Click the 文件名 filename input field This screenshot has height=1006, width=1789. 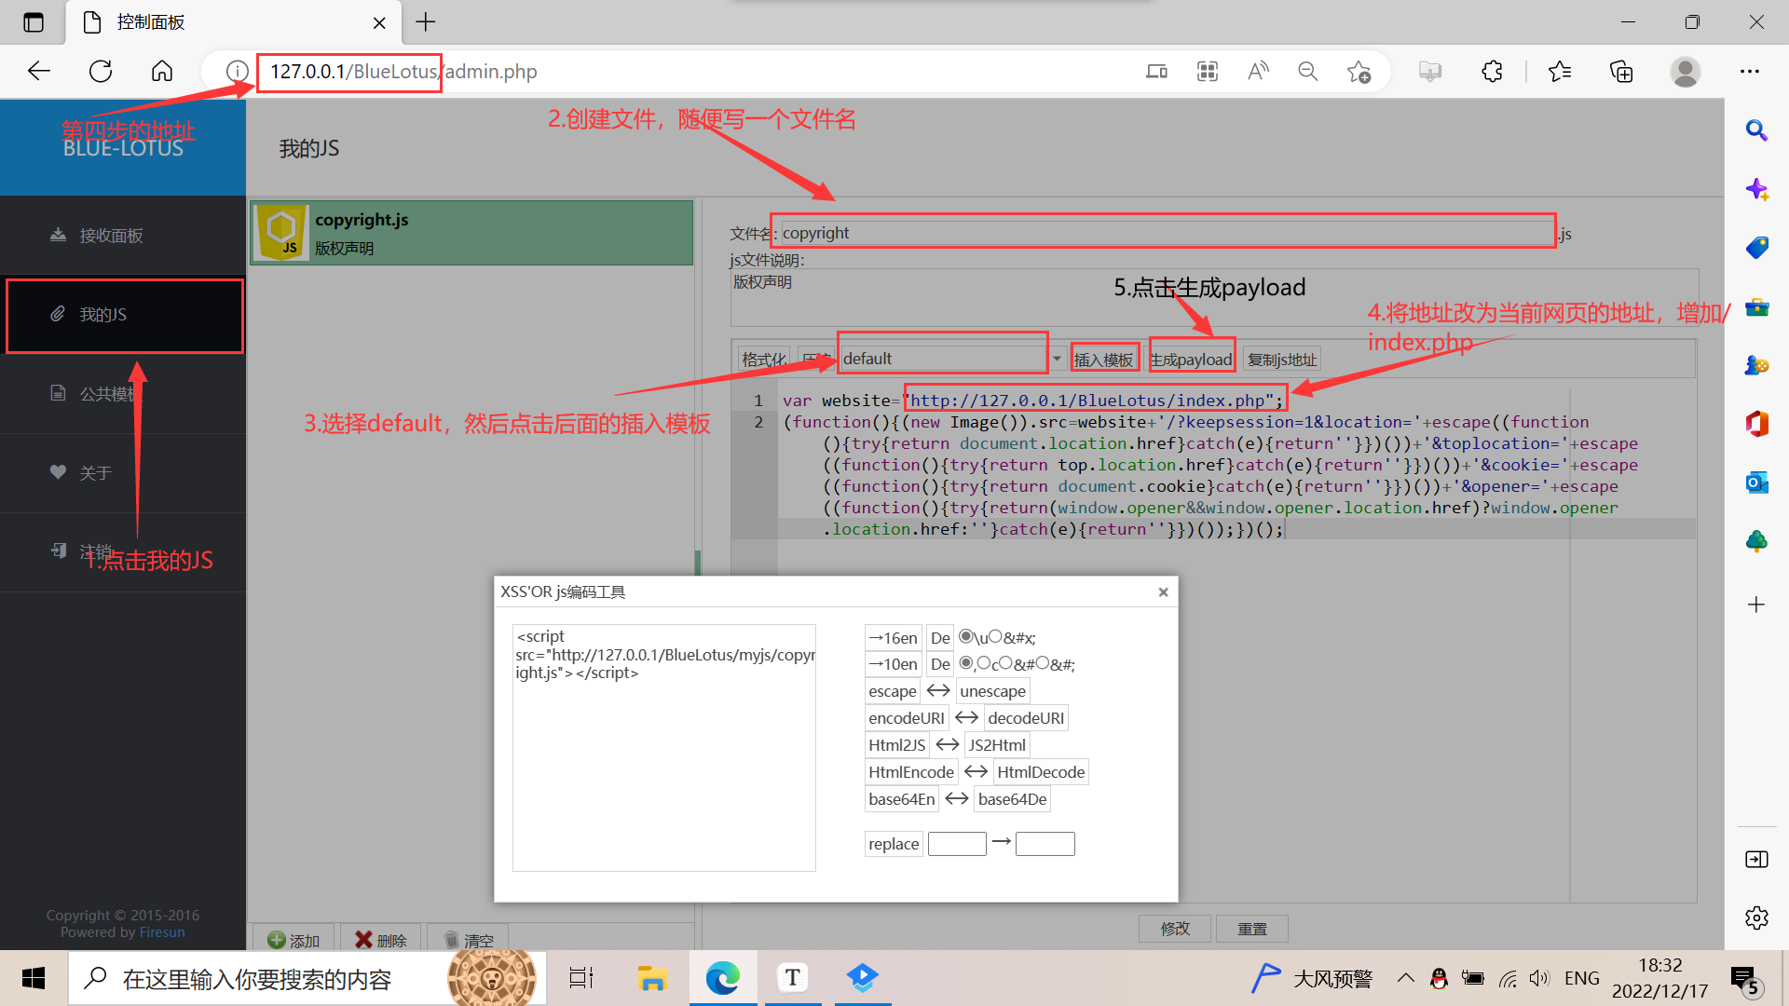click(x=1167, y=232)
